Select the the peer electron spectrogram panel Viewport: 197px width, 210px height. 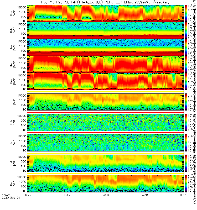click(x=105, y=81)
